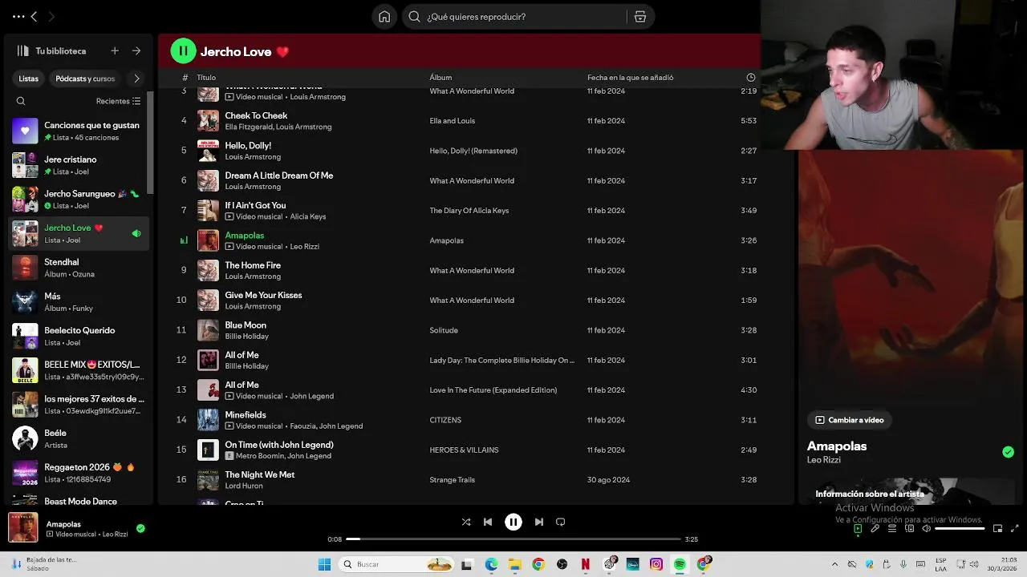
Task: Click the Lord Huron artist link
Action: [244, 486]
